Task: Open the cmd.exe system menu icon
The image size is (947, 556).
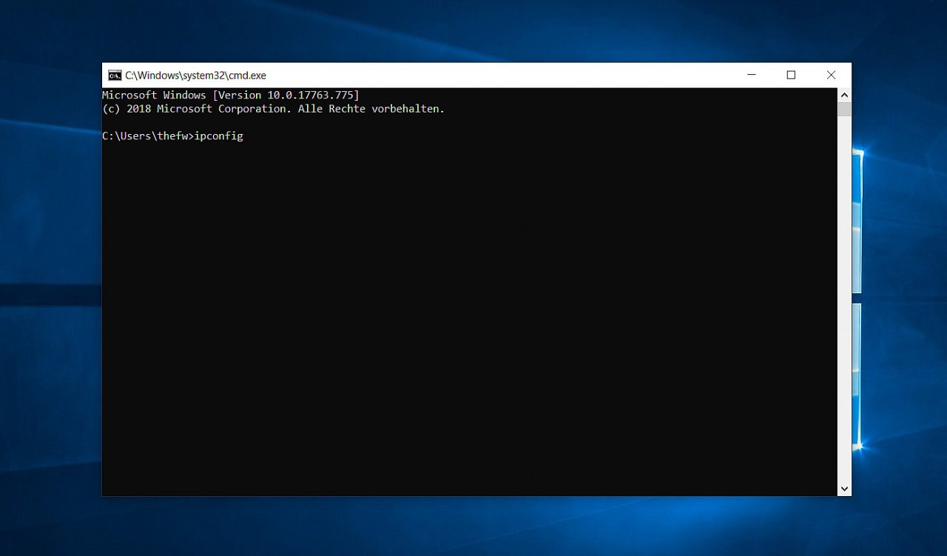Action: coord(115,75)
